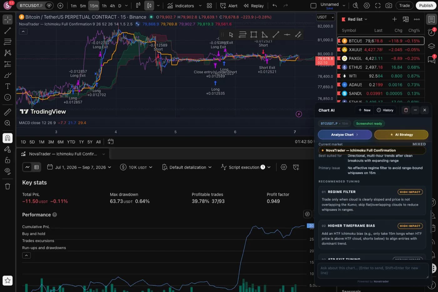The height and width of the screenshot is (292, 438).
Task: Toggle hide all drawings eye icon
Action: [8, 171]
